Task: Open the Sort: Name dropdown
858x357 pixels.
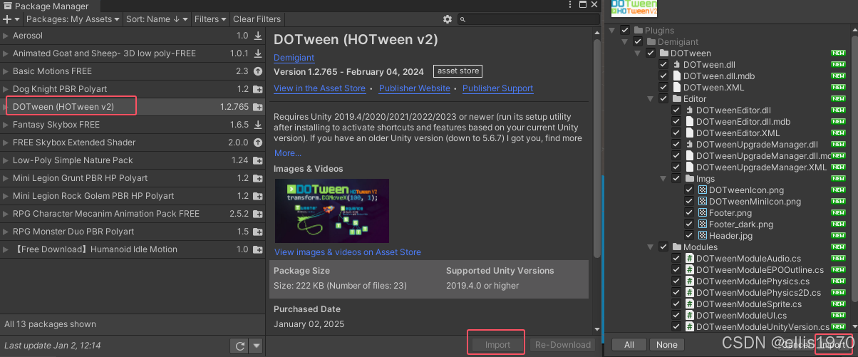Action: [157, 19]
